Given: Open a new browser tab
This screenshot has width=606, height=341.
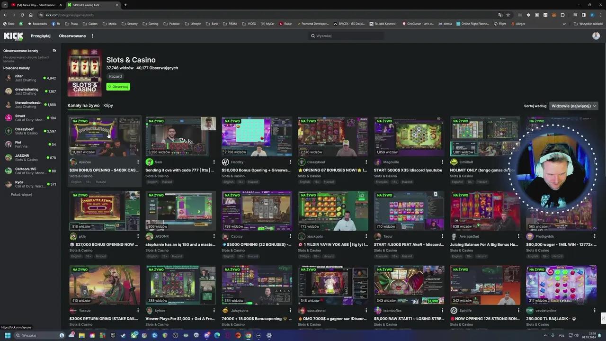Looking at the screenshot, I should coord(125,5).
